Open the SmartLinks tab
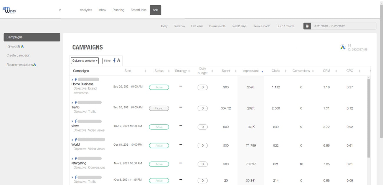This screenshot has height=185, width=383. [138, 10]
